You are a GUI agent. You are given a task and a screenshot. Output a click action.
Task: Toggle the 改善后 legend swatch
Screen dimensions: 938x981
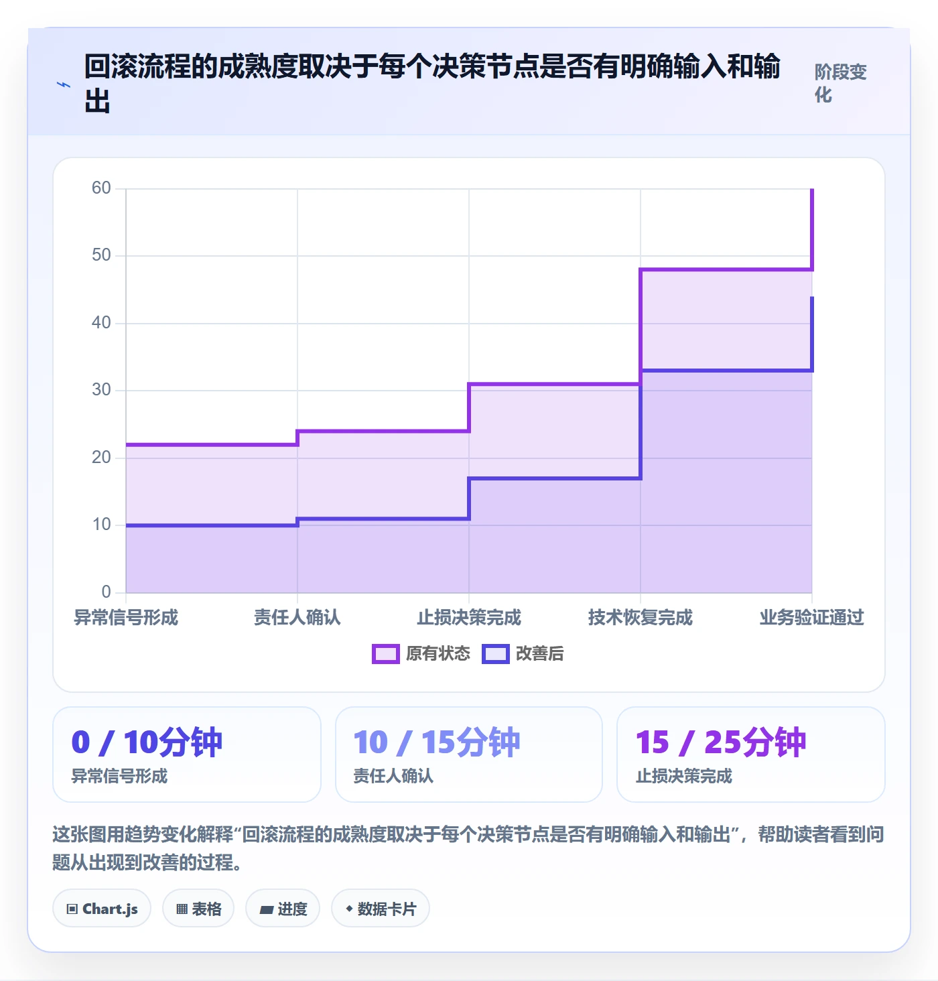click(x=495, y=654)
